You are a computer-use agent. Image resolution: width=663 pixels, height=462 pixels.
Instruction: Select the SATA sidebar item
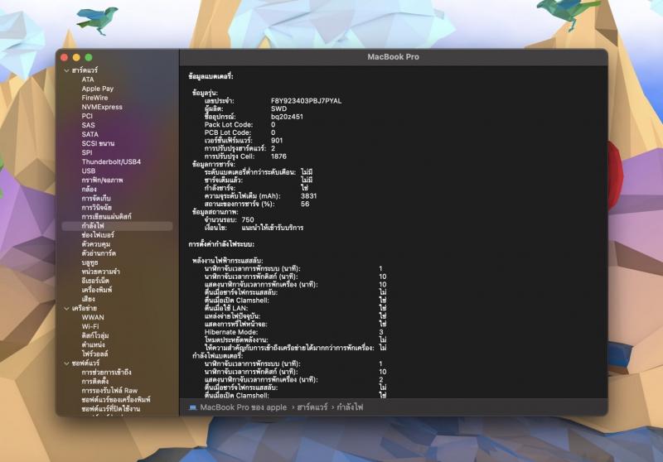click(90, 134)
